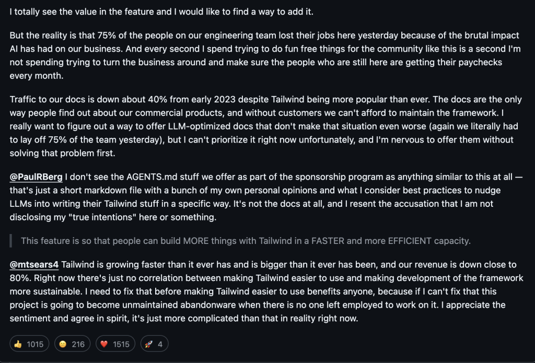This screenshot has height=363, width=535.
Task: Toggle the heart reaction showing 1515
Action: click(x=115, y=344)
